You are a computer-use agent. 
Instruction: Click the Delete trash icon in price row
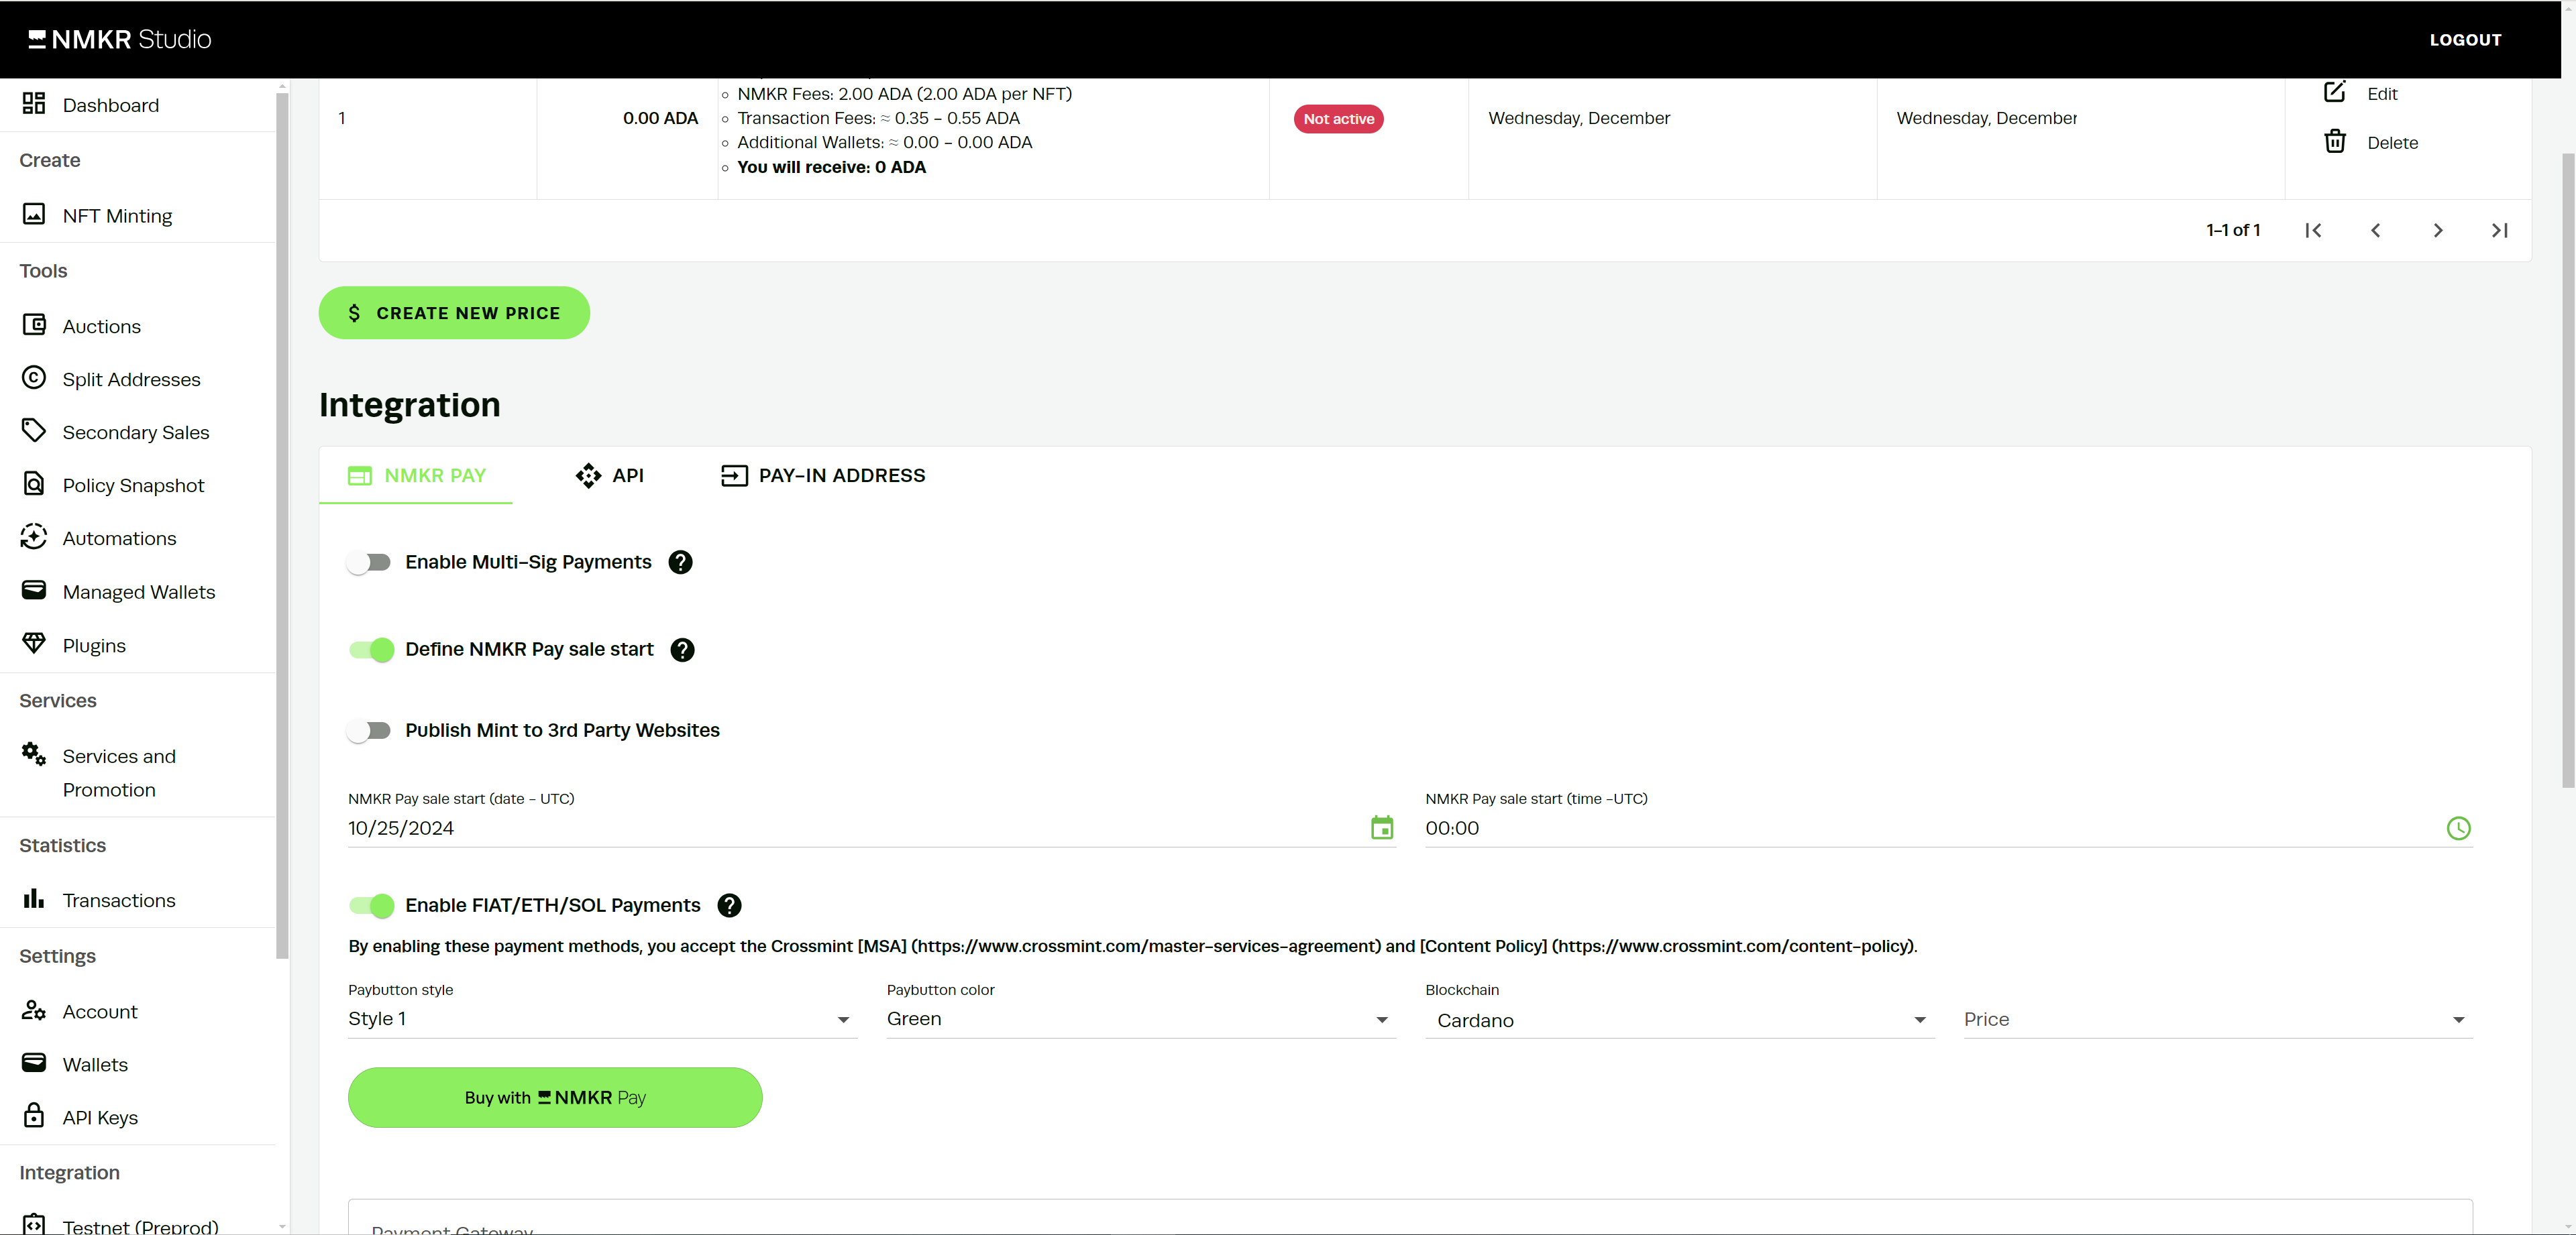(x=2334, y=142)
